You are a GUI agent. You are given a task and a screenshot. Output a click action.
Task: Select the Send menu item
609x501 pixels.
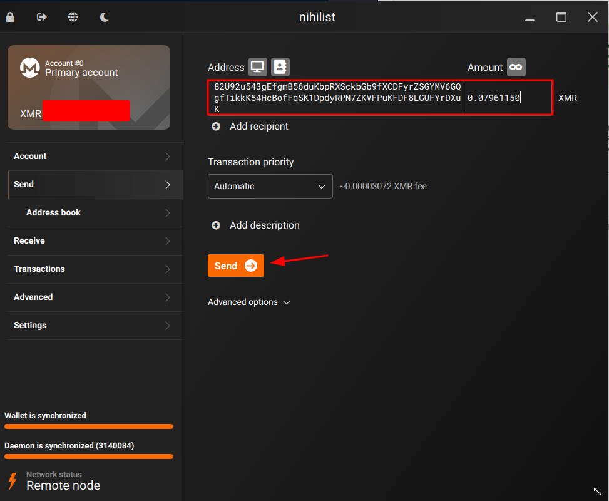(95, 185)
